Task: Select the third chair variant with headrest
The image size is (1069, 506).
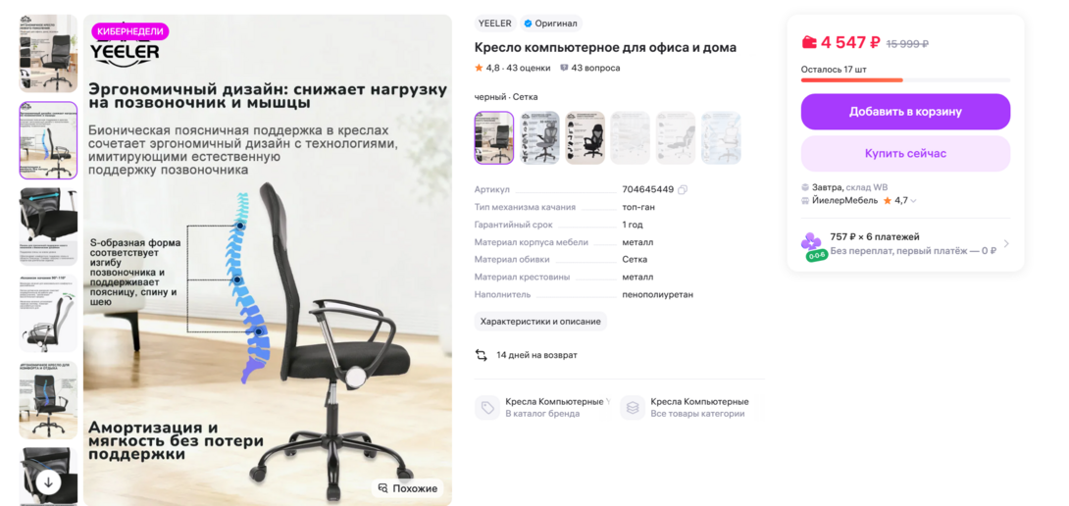Action: pos(585,137)
